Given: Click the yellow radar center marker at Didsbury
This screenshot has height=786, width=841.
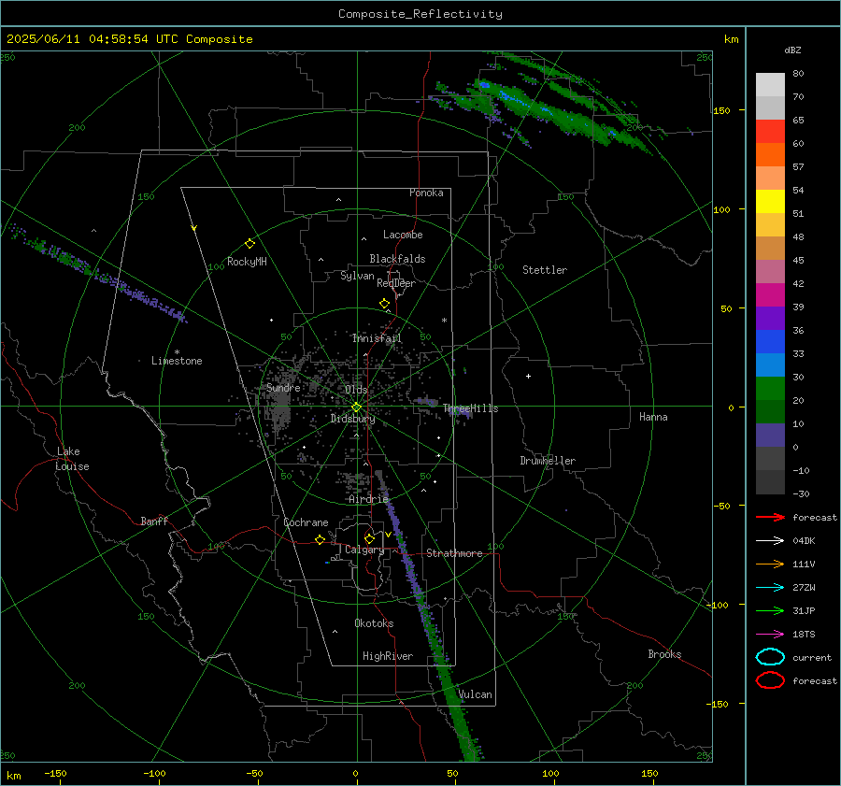Looking at the screenshot, I should (356, 407).
